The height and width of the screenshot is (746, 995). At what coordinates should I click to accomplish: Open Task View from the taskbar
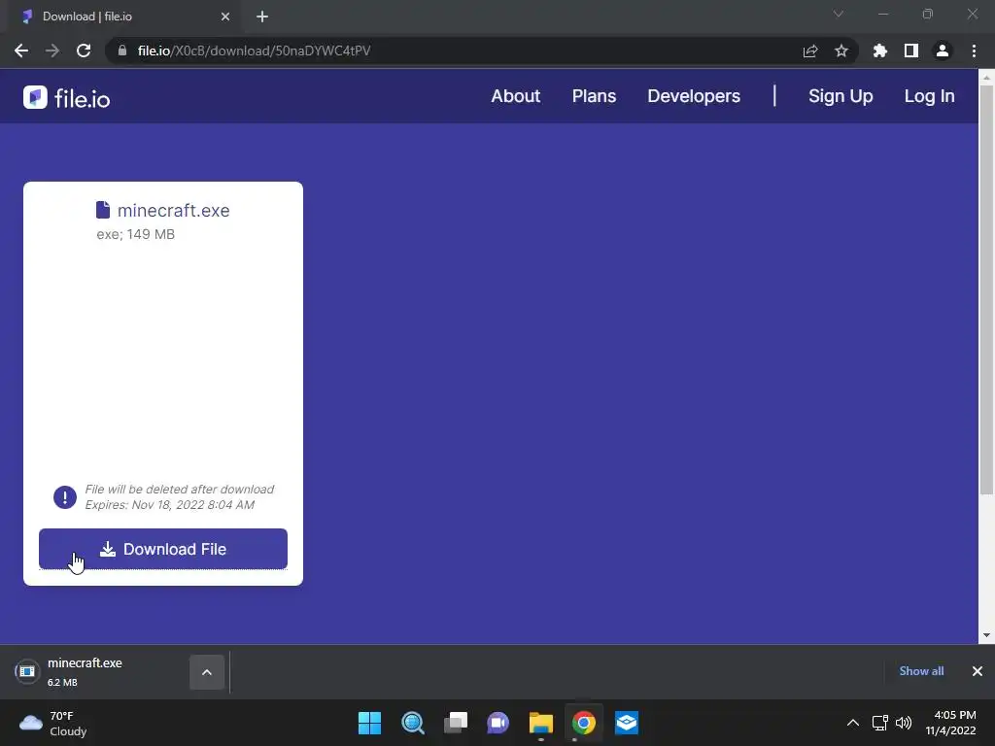coord(456,723)
